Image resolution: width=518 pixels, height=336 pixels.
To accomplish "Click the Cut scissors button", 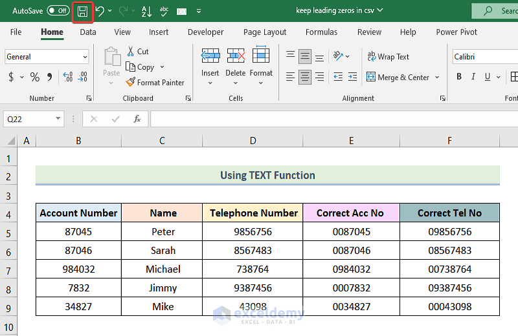I will click(138, 52).
